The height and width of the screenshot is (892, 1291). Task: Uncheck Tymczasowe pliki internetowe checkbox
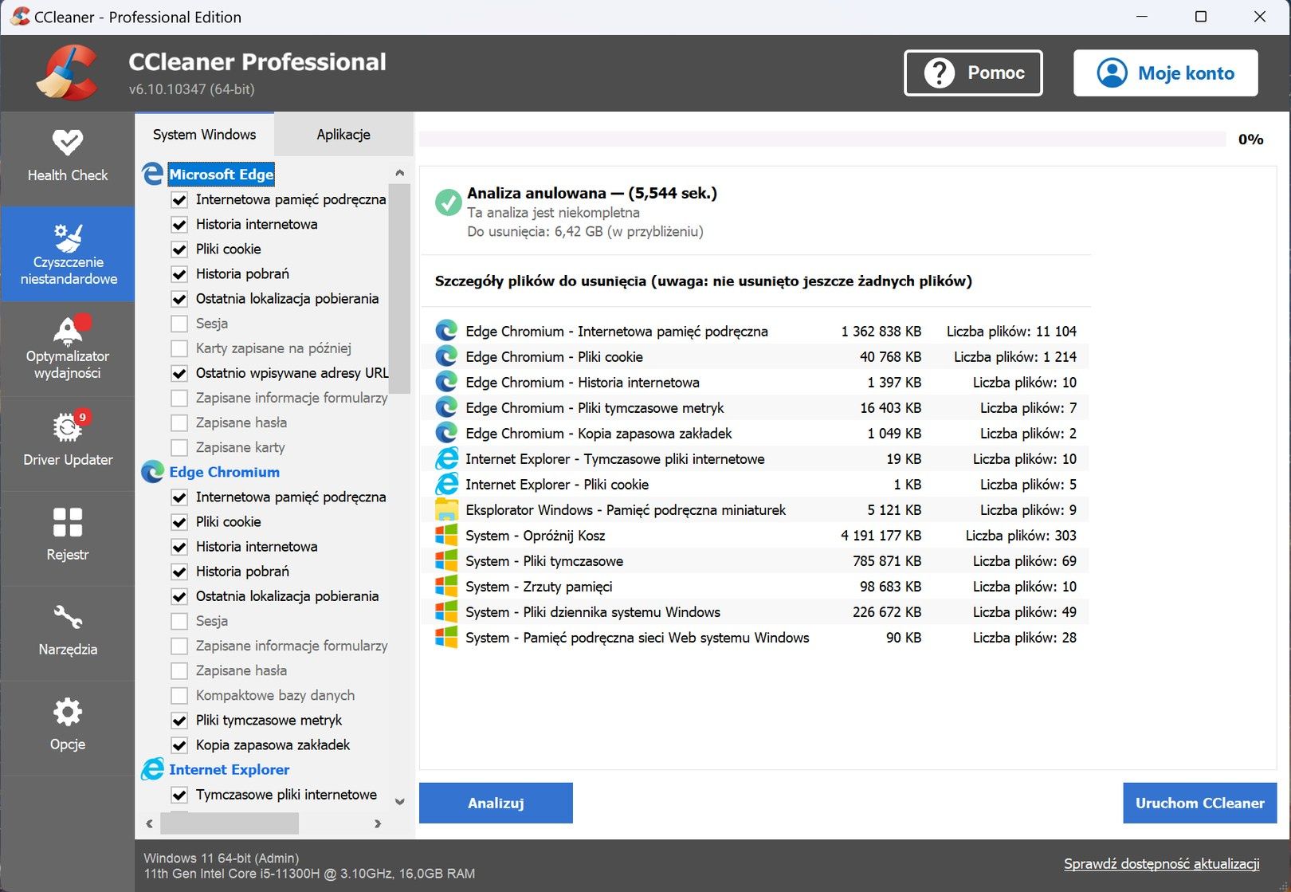point(179,794)
